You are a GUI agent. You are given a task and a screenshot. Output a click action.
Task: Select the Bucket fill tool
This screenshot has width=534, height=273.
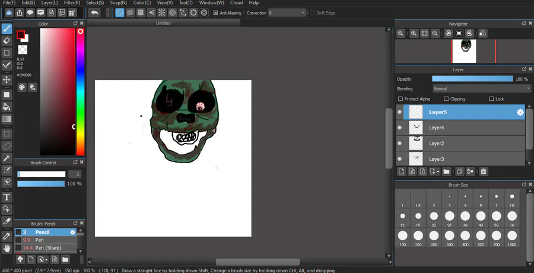[7, 107]
